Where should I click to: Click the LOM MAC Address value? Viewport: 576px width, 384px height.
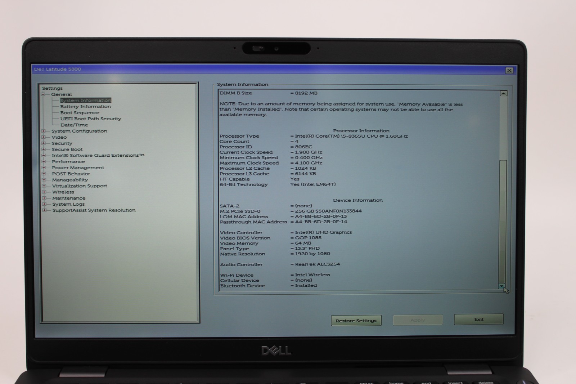point(321,216)
